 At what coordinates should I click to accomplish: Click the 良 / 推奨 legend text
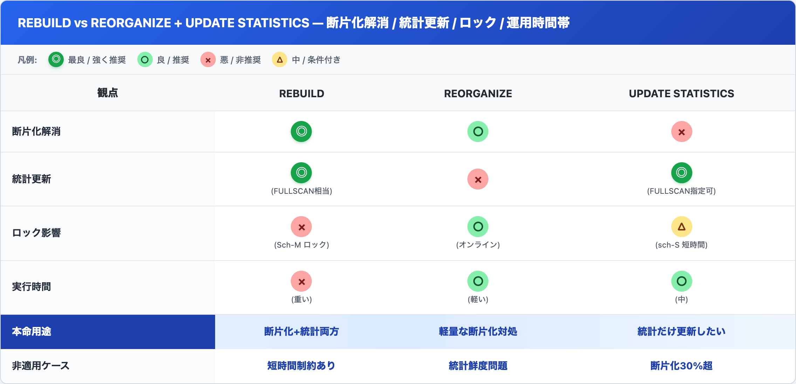tap(173, 60)
